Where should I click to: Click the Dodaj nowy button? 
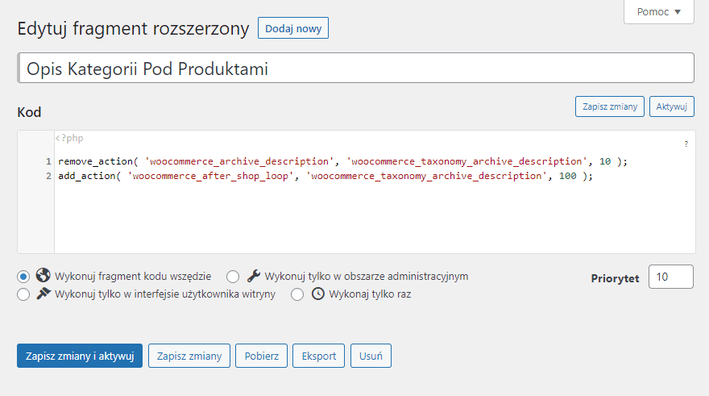(293, 28)
